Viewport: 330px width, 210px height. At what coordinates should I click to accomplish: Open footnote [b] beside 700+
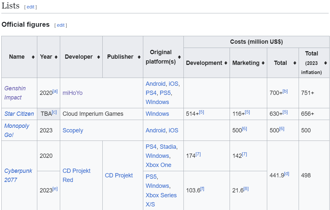285,91
